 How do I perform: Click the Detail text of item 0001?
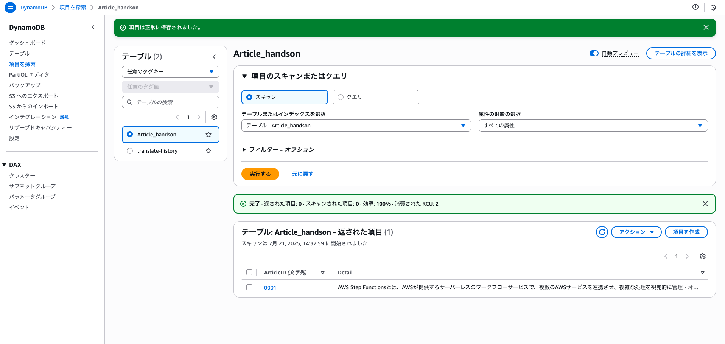518,287
